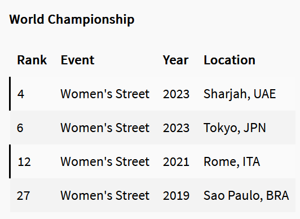This screenshot has width=300, height=219.
Task: Select the Location column header
Action: [230, 60]
